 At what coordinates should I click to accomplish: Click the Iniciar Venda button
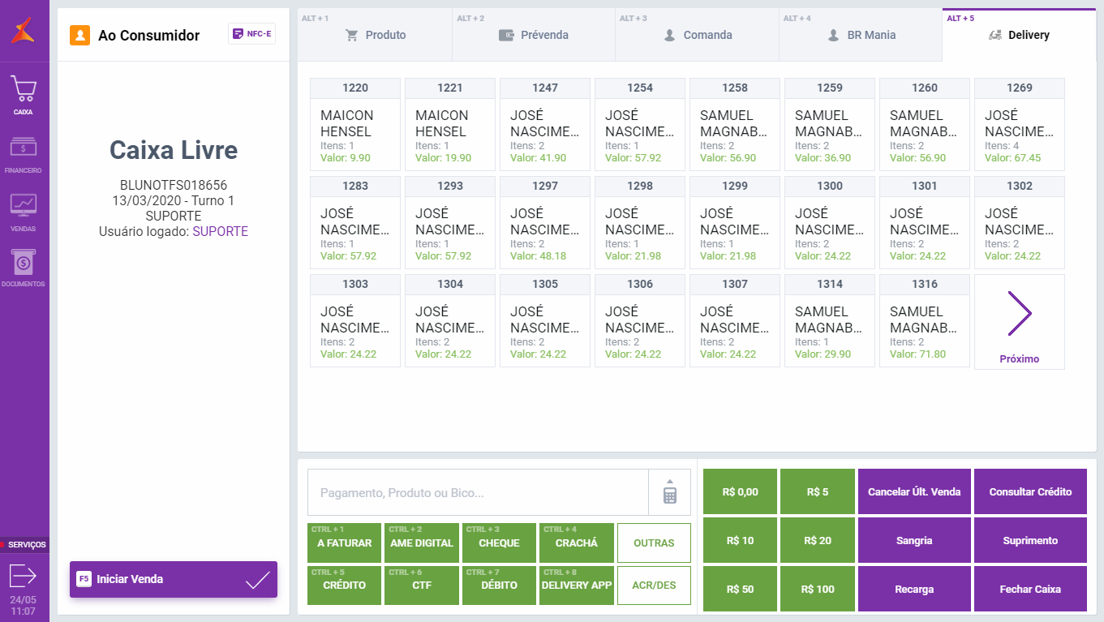173,579
